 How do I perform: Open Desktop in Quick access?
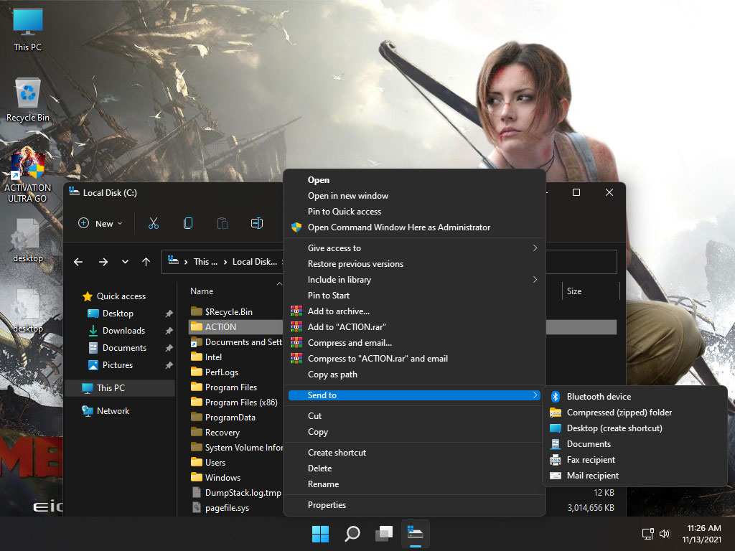pyautogui.click(x=118, y=314)
